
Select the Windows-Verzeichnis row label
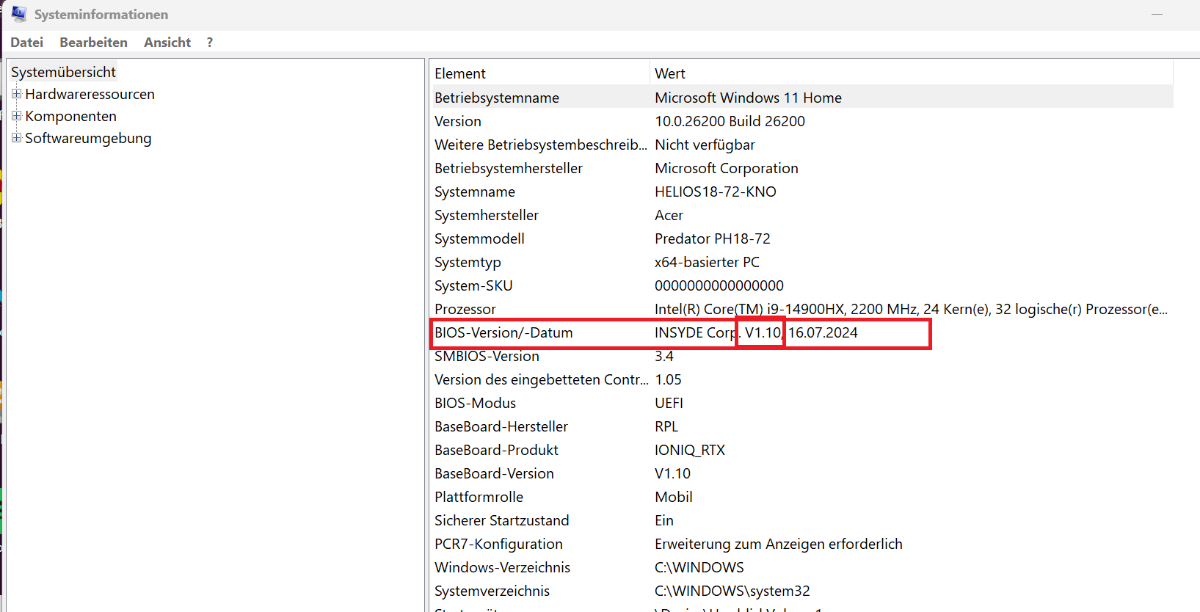coord(502,567)
